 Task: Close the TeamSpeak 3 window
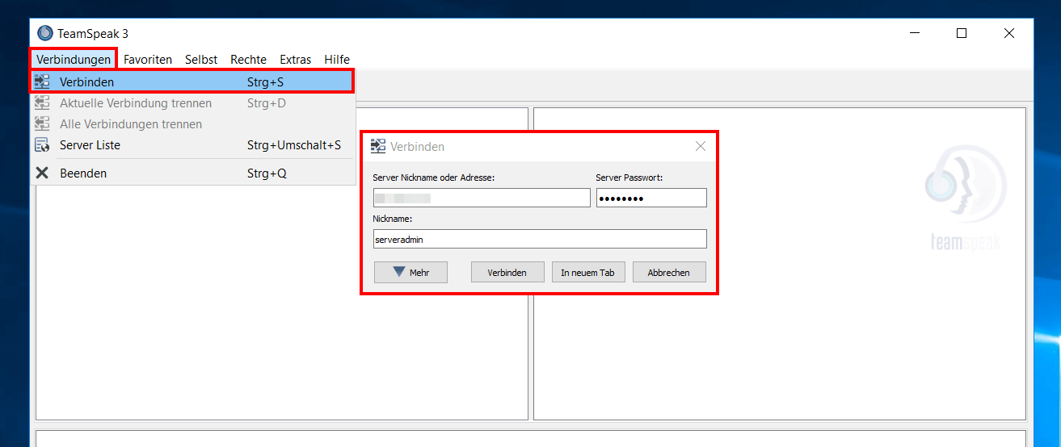click(x=1009, y=33)
